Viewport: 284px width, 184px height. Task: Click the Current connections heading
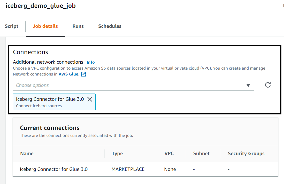pyautogui.click(x=50, y=128)
